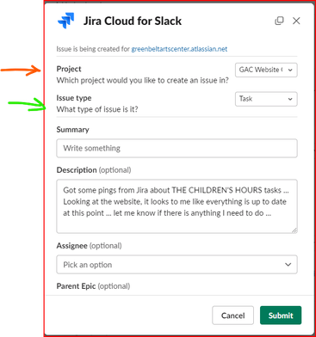Image resolution: width=316 pixels, height=337 pixels.
Task: Click the Assignee dropdown chevron arrow
Action: [x=288, y=265]
